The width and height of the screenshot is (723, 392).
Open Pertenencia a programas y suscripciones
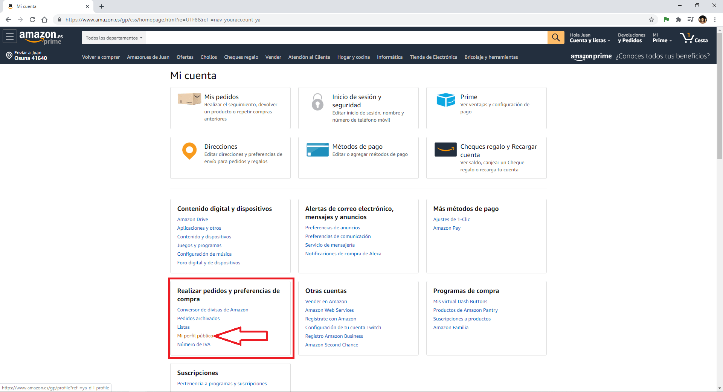pos(222,384)
